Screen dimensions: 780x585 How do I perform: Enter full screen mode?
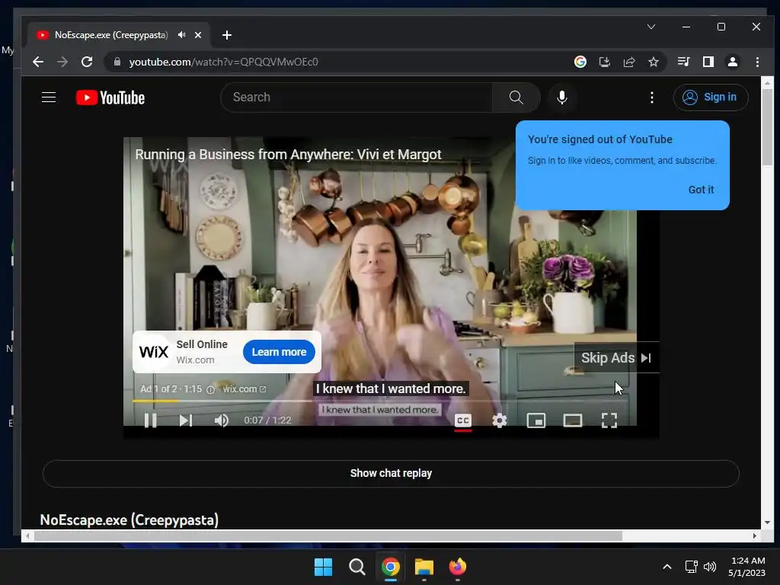pyautogui.click(x=609, y=420)
